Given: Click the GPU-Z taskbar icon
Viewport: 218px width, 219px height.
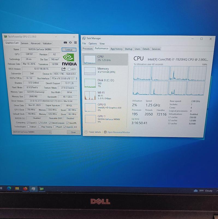Looking at the screenshot, I should (x=42, y=189).
